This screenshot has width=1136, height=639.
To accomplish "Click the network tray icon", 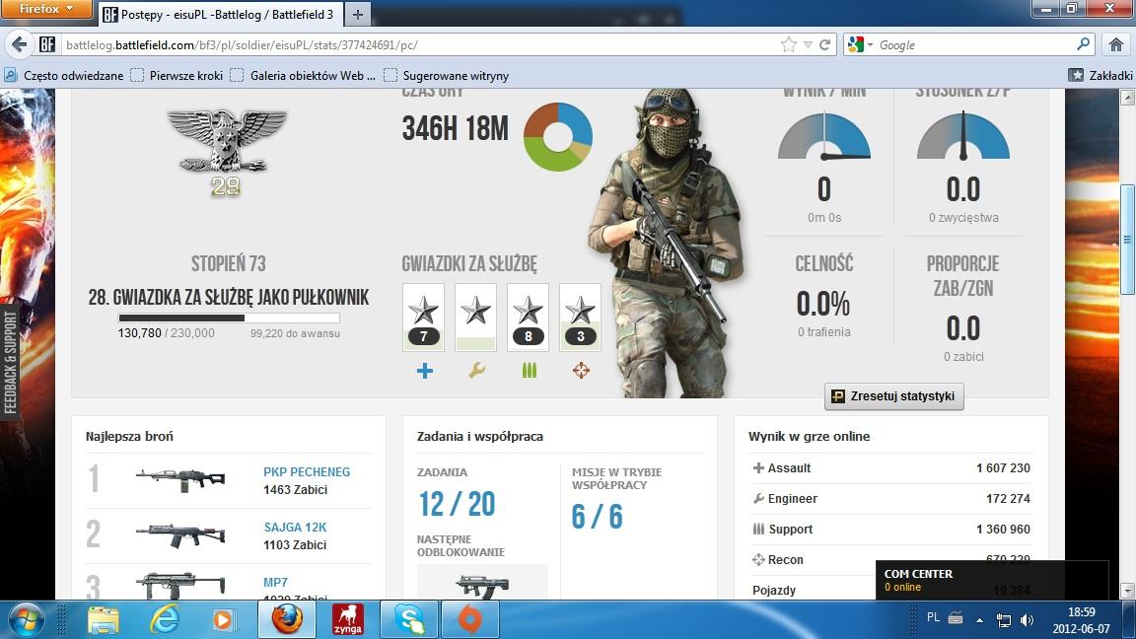I will click(1004, 620).
